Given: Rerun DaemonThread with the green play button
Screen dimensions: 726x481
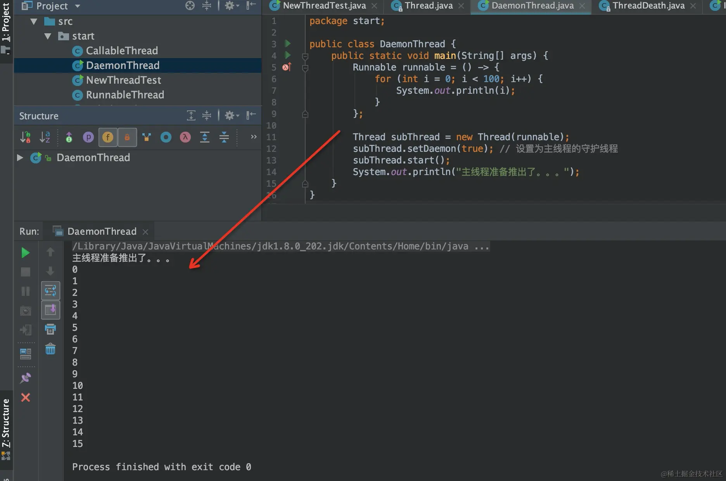Looking at the screenshot, I should 26,253.
